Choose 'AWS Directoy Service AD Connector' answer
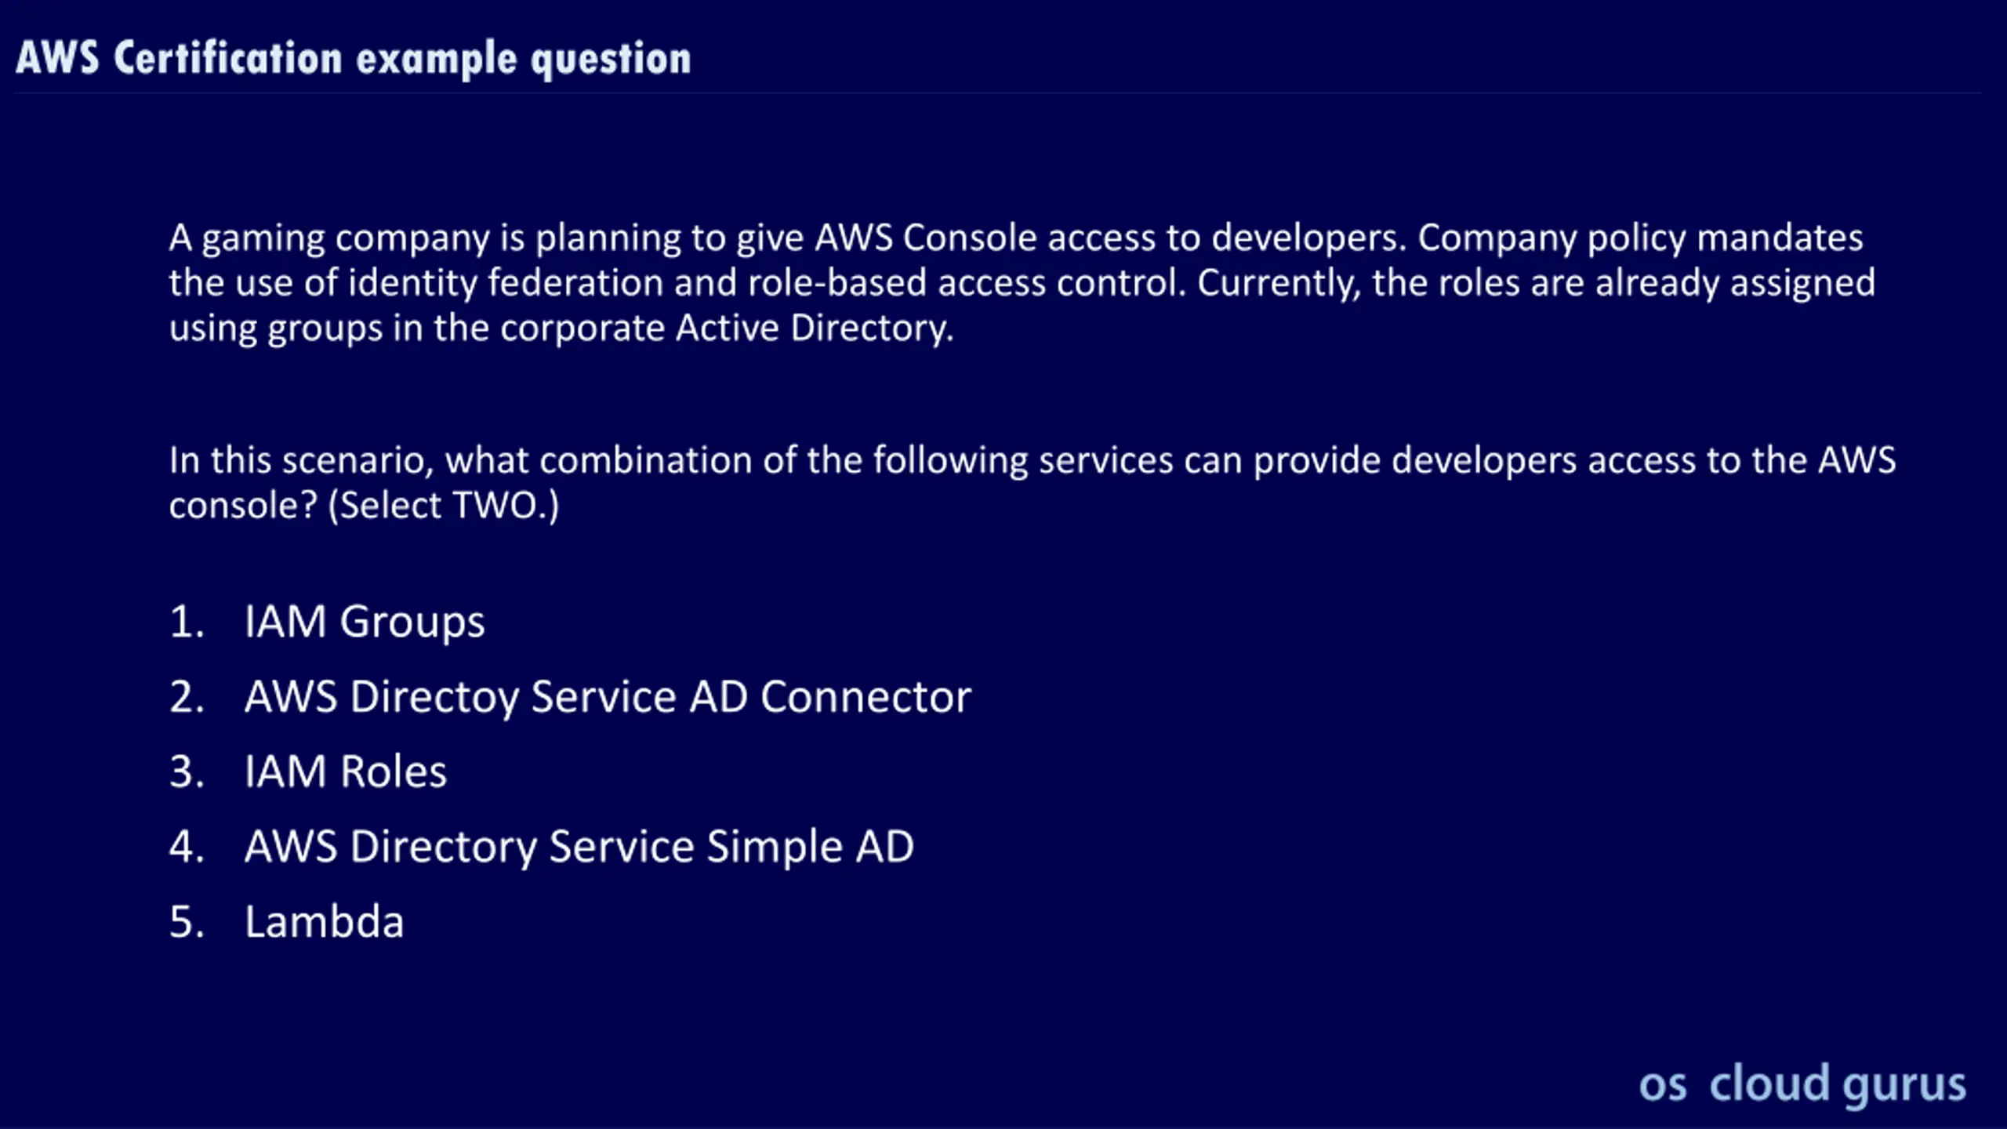The image size is (2007, 1129). coord(608,697)
